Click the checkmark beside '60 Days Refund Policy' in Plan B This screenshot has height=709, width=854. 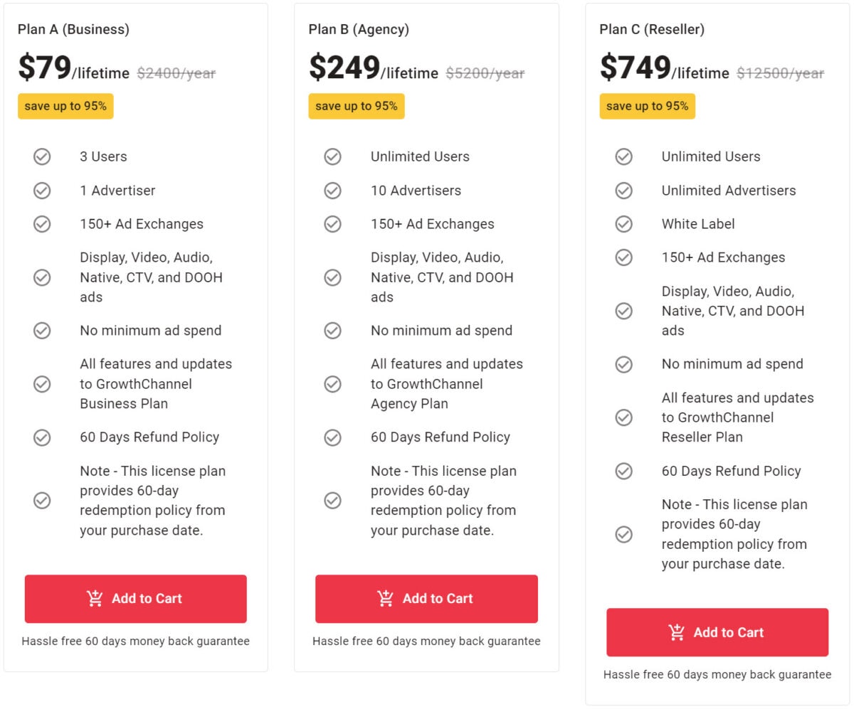tap(332, 437)
